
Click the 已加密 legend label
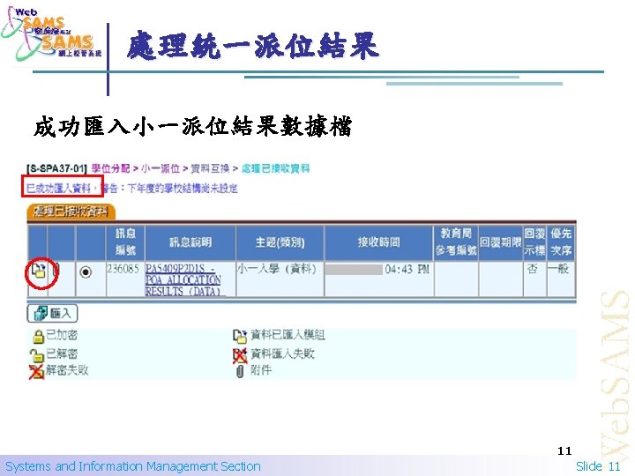62,335
